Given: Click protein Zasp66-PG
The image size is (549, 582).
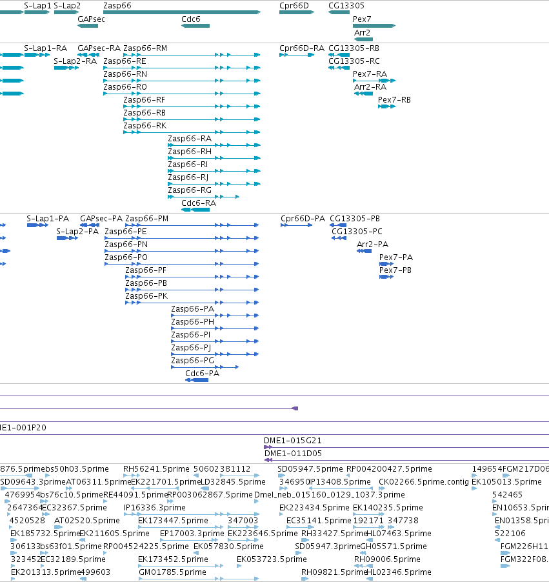Looking at the screenshot, I should tap(192, 361).
